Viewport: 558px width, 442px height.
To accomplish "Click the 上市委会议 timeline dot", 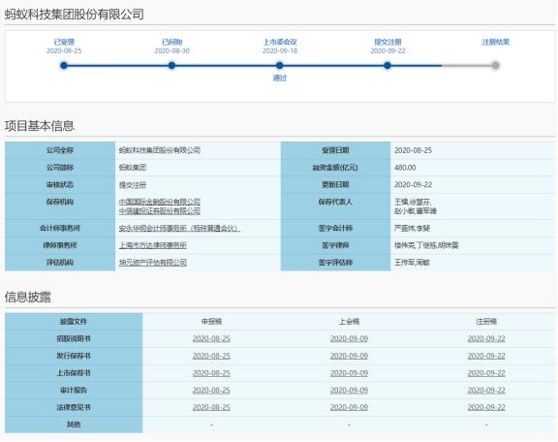I will (279, 66).
